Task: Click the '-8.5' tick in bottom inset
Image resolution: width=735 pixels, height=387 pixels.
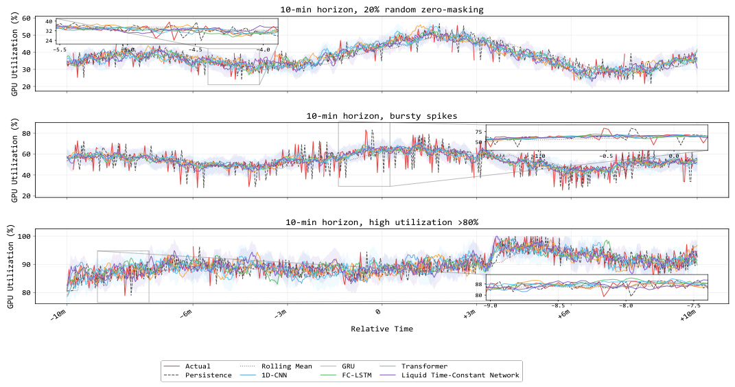Action: 557,305
